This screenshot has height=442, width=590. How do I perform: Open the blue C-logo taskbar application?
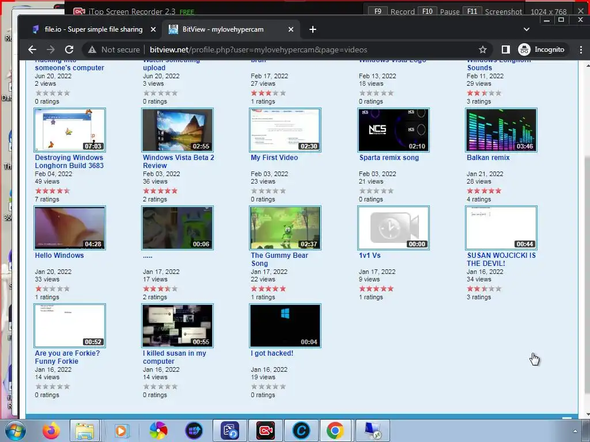301,430
